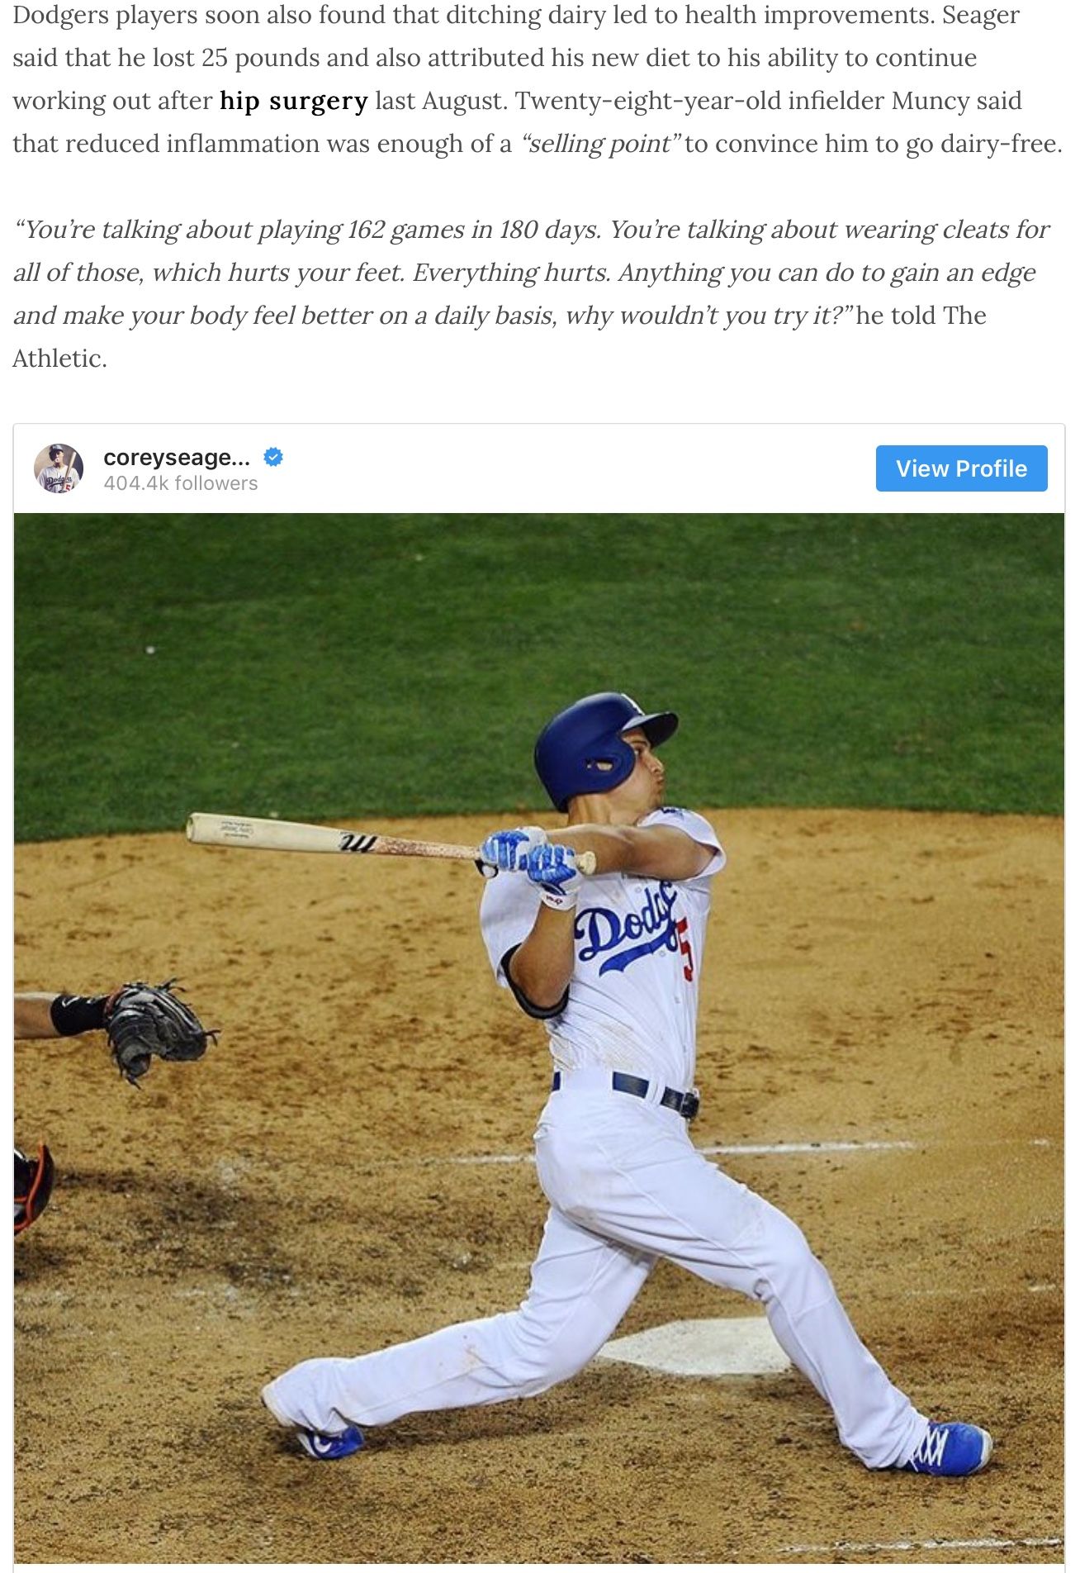Click home plate in the photo

[702, 1345]
